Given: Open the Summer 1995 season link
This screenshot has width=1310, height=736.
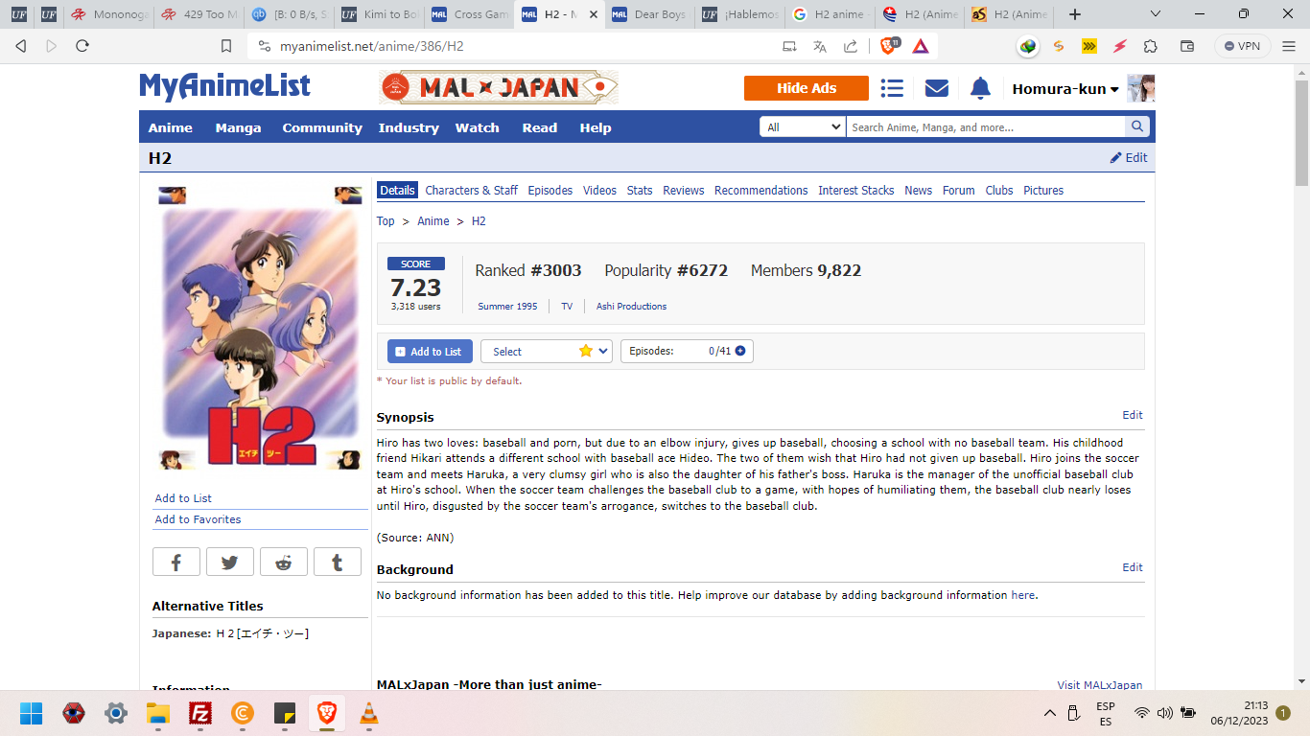Looking at the screenshot, I should pos(507,307).
